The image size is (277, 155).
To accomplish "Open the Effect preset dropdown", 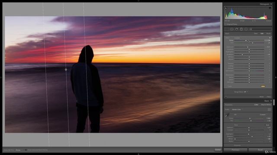I will click(237, 38).
